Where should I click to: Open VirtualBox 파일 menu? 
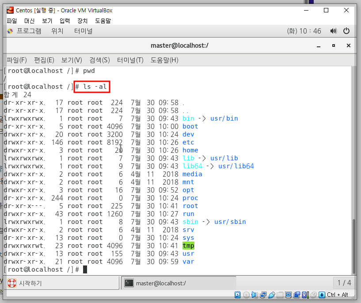[x=12, y=21]
